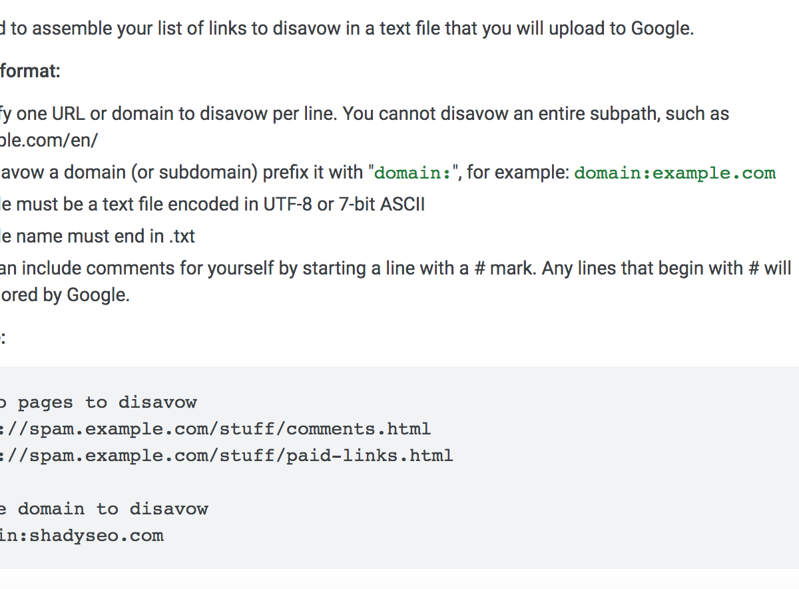Viewport: 799px width, 589px height.
Task: Click the green "domain:example.com" code text
Action: 674,173
